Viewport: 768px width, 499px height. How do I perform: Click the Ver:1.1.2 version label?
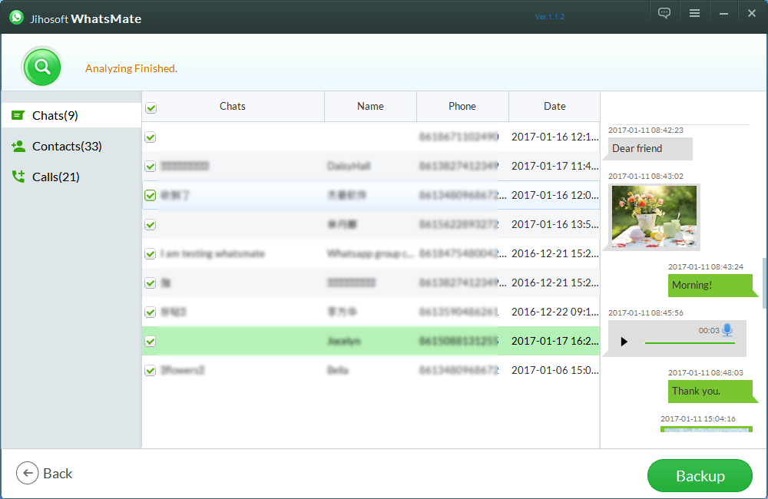point(550,17)
